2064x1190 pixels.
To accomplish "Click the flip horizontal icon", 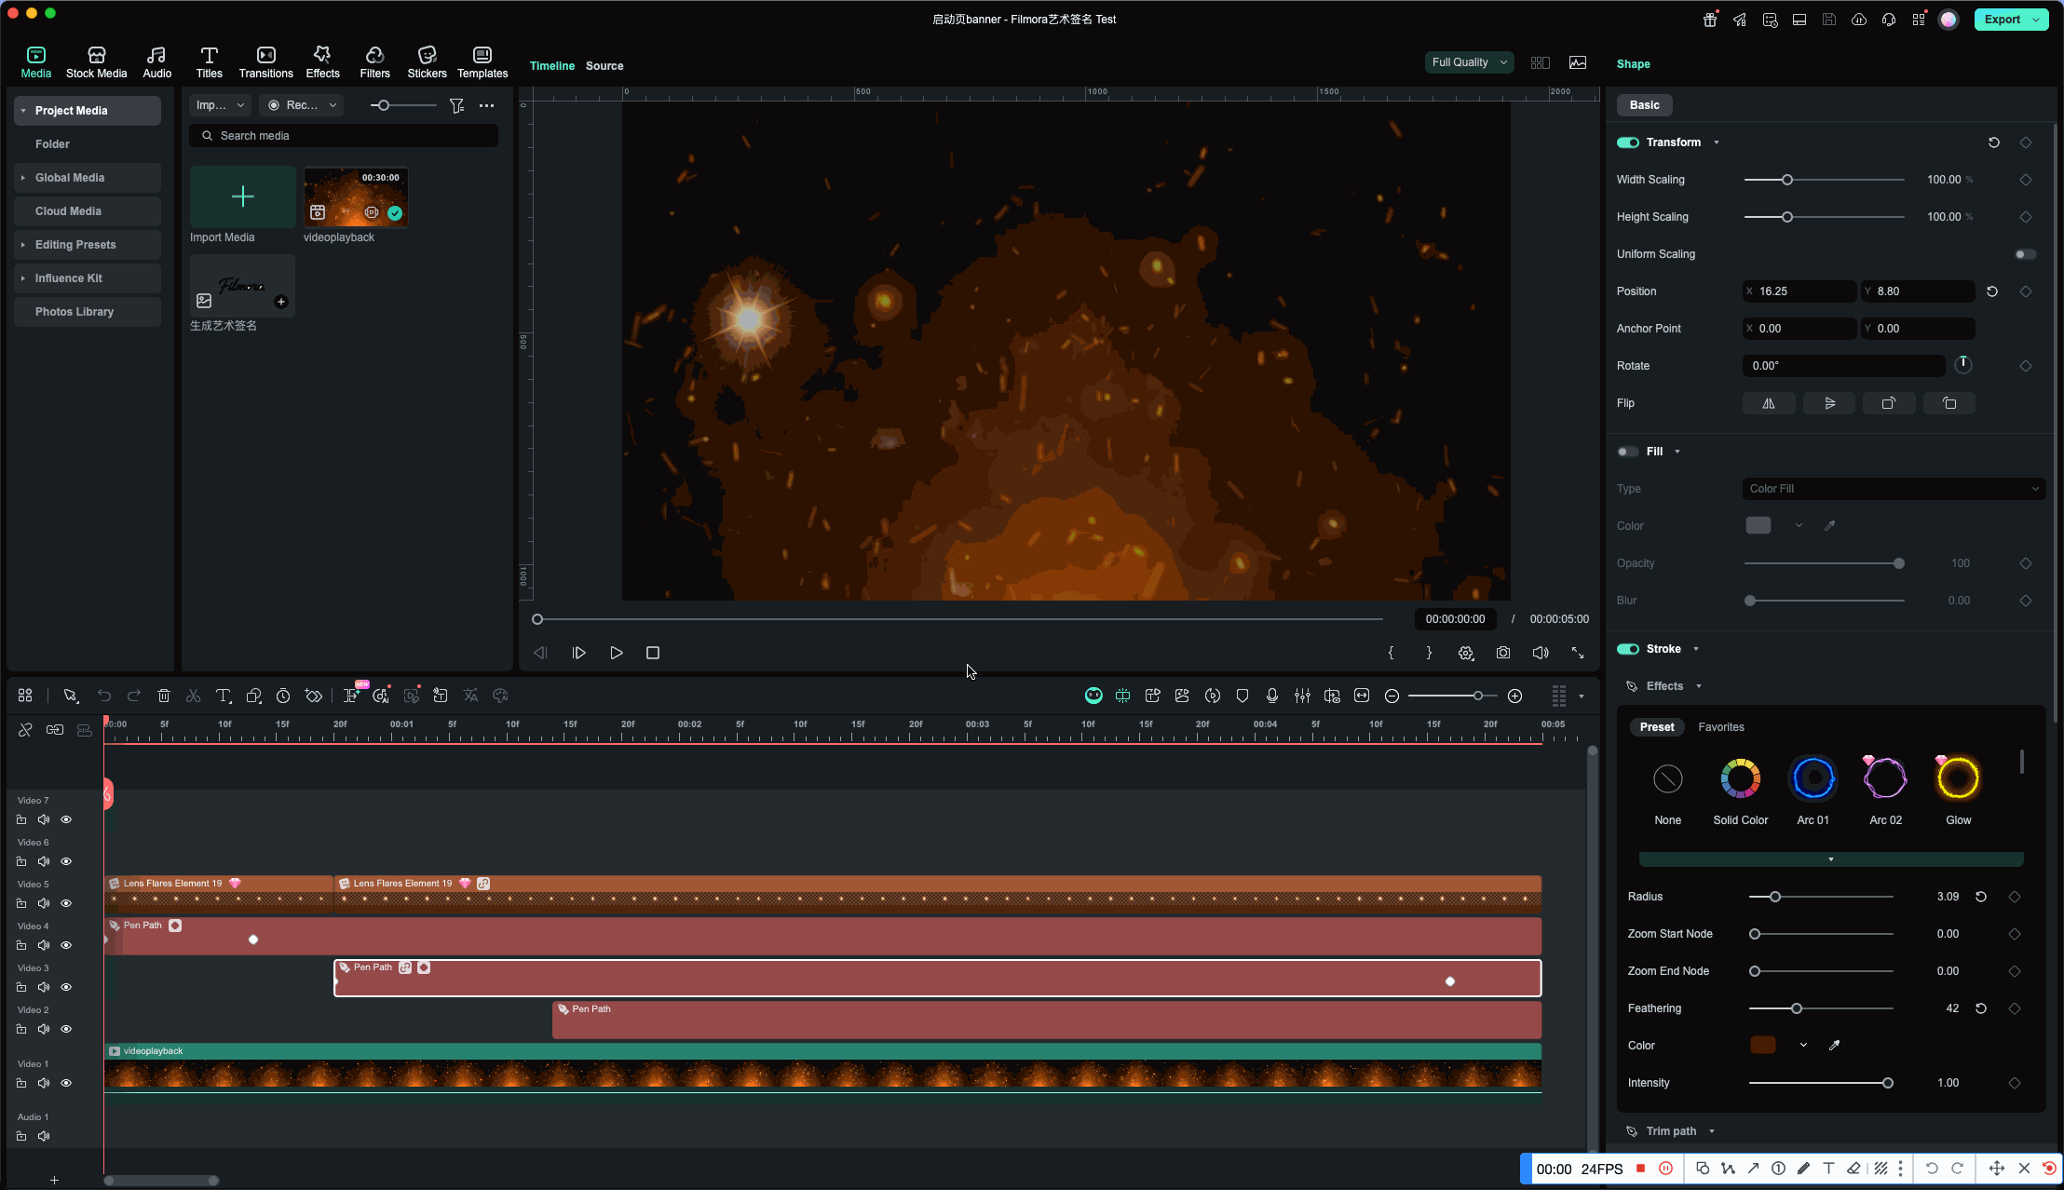I will (x=1768, y=403).
